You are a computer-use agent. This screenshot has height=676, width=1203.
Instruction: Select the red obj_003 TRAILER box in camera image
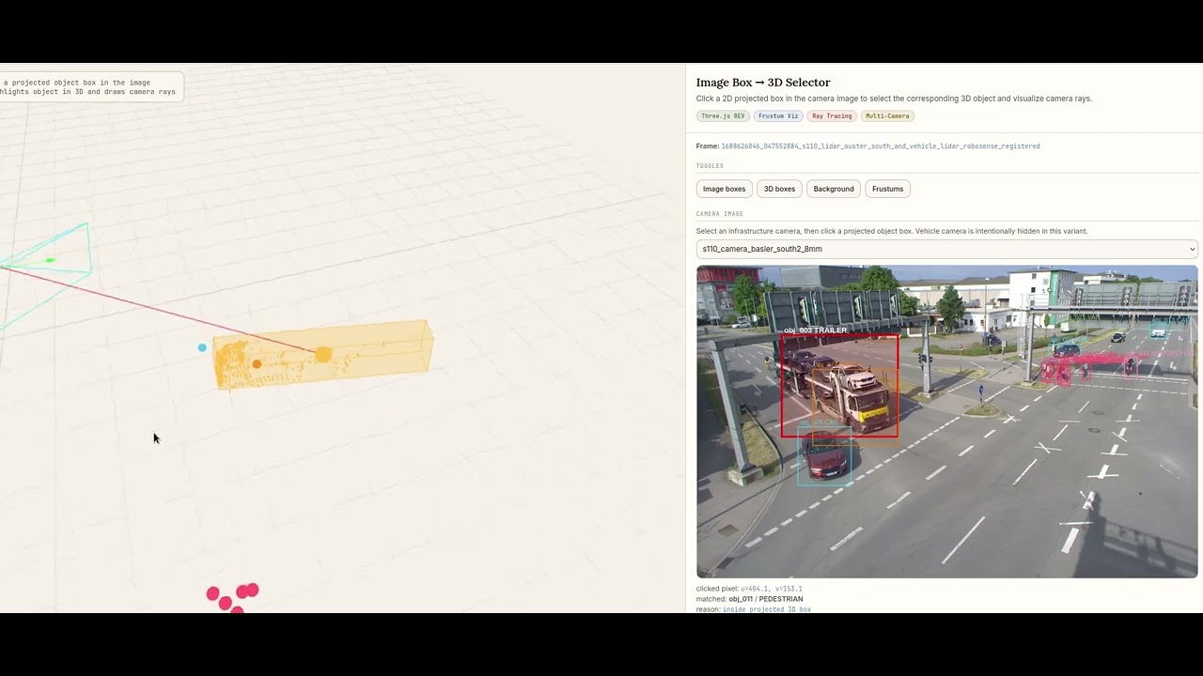pos(839,386)
